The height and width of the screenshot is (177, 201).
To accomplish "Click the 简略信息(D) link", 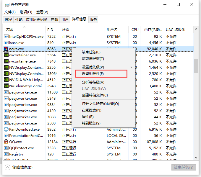I will (x=22, y=167).
